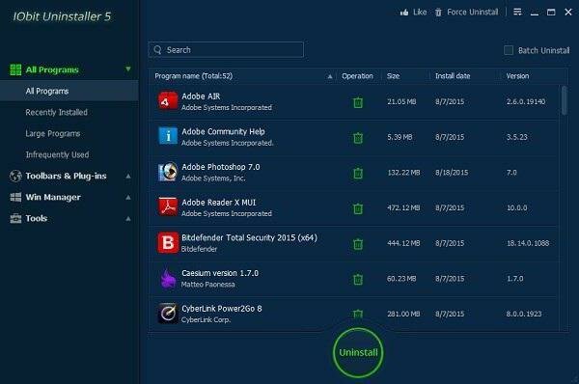Select the Caesium purple flame icon
The width and height of the screenshot is (579, 384).
tap(168, 278)
